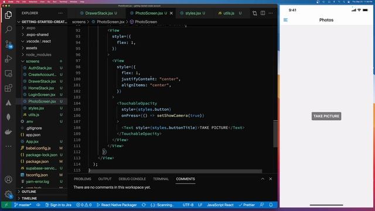The width and height of the screenshot is (375, 211).
Task: Open the Docker view in activity bar
Action: tap(8, 132)
